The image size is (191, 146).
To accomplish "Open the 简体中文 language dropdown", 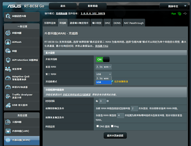I will click(174, 6).
